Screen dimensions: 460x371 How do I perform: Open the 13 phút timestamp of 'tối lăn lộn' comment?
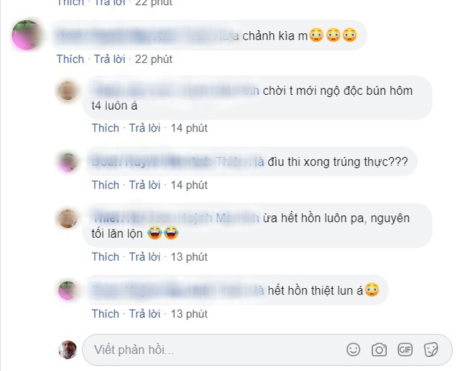click(189, 257)
